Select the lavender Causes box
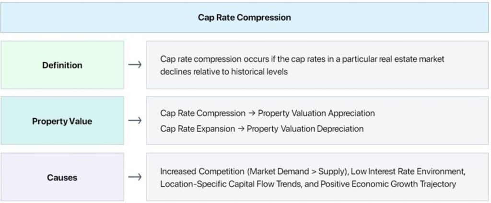Viewport: 491px width, 203px height. point(62,177)
